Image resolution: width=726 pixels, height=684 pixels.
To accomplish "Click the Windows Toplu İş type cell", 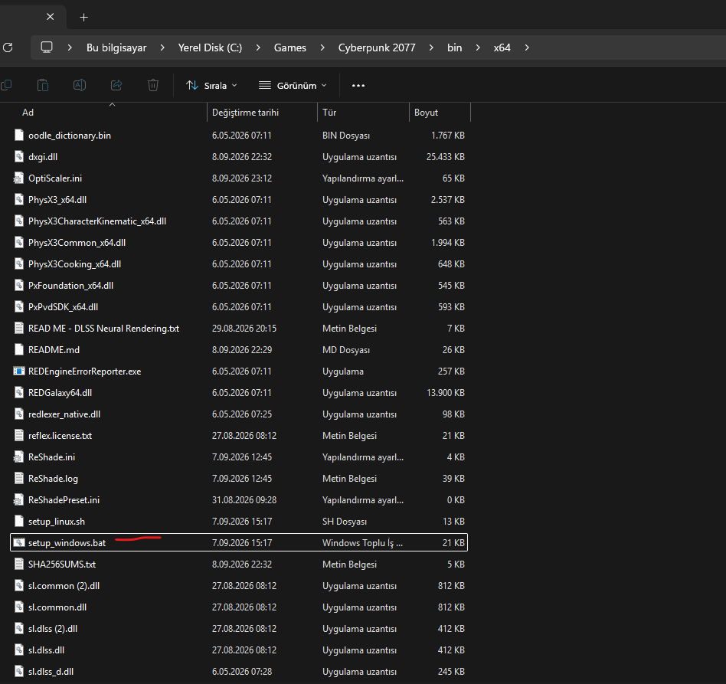I will coord(362,543).
